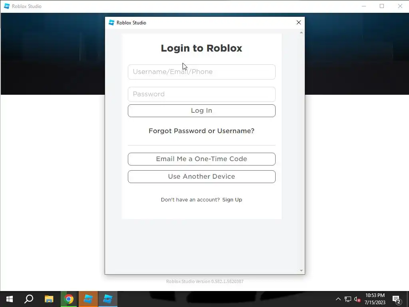Click Roblox logo in login dialog title
The height and width of the screenshot is (307, 409).
point(111,22)
